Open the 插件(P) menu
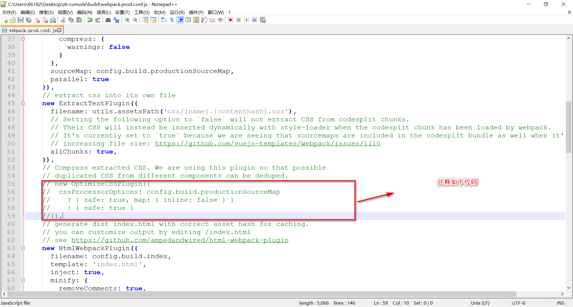Viewport: 573px width, 307px height. coord(196,12)
